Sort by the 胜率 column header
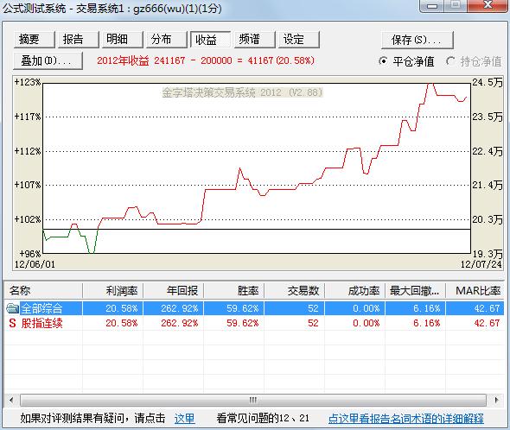Image resolution: width=510 pixels, height=430 pixels. point(234,291)
